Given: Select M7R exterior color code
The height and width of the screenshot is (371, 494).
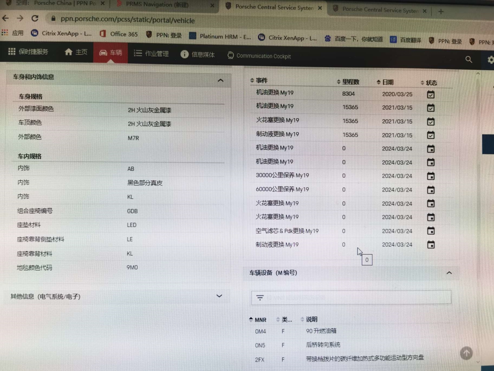Looking at the screenshot, I should pyautogui.click(x=134, y=138).
